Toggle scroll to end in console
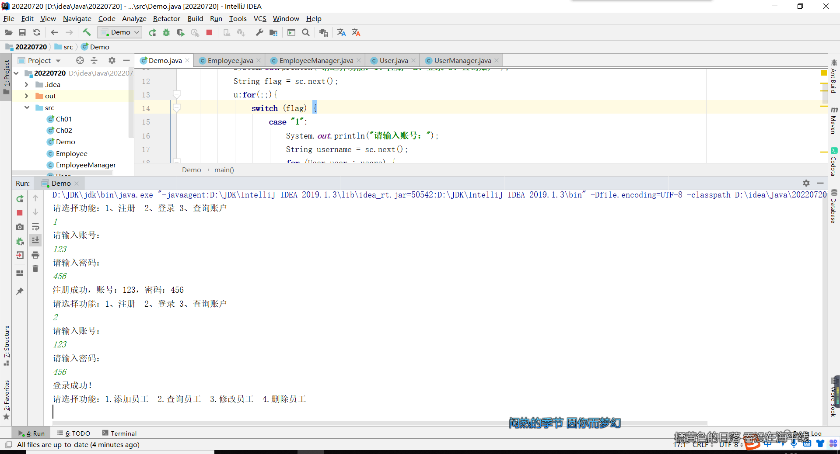 point(35,240)
